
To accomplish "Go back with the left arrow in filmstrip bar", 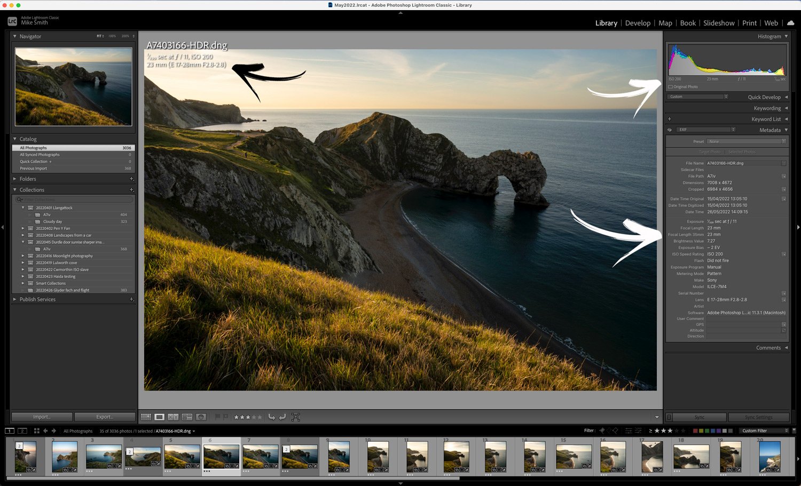I will point(45,431).
